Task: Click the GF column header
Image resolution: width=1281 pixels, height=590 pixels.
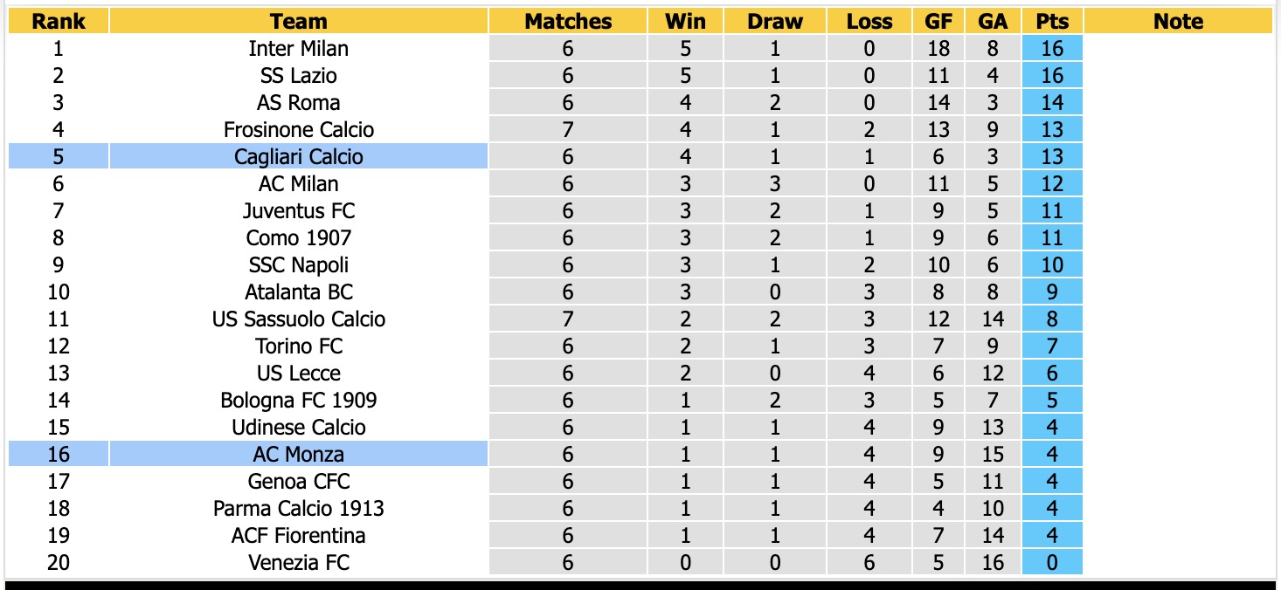Action: coord(938,21)
